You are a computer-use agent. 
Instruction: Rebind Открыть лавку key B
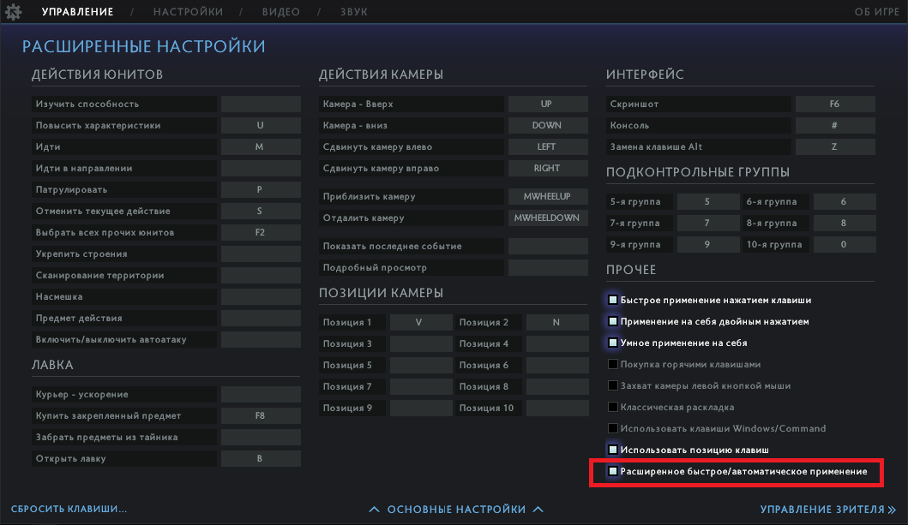pyautogui.click(x=261, y=459)
